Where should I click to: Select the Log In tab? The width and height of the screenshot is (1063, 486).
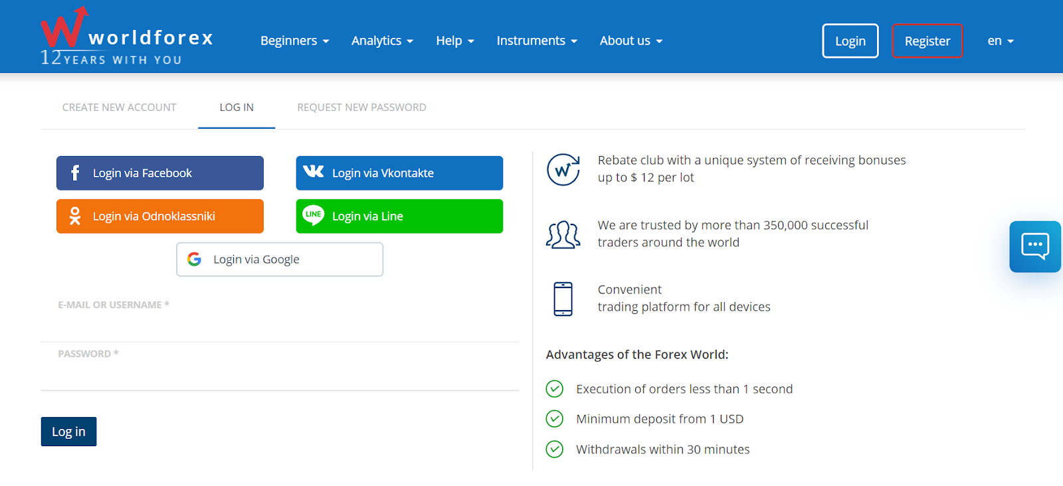coord(237,108)
